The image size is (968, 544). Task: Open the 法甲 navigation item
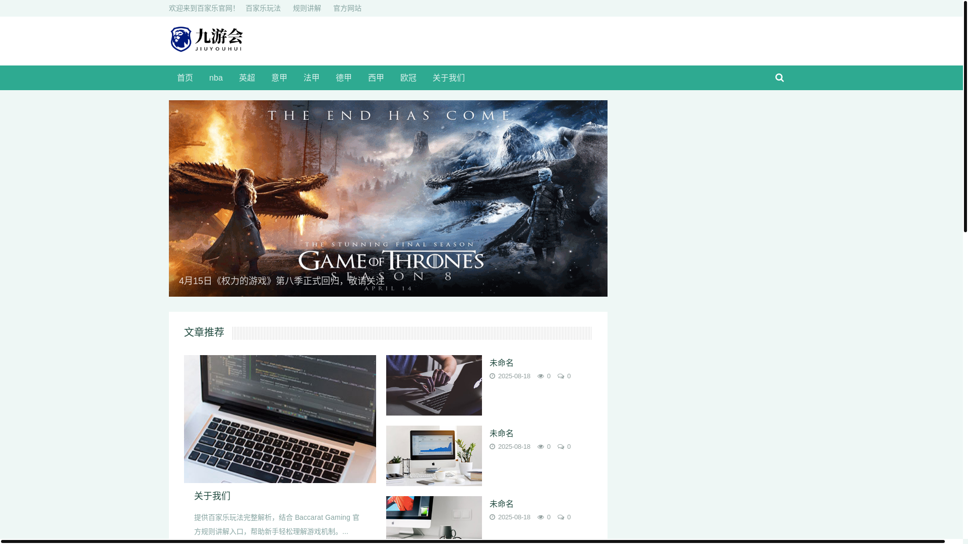pos(312,78)
